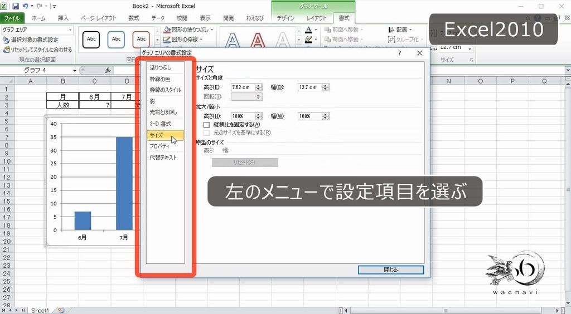Click the 幅(W) 100% scale field
The width and height of the screenshot is (571, 314).
click(310, 116)
